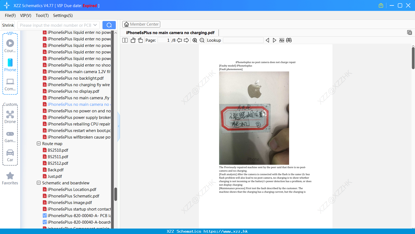Open iPhone6sPlus no backlight.pdf
The image size is (415, 234).
[73, 78]
